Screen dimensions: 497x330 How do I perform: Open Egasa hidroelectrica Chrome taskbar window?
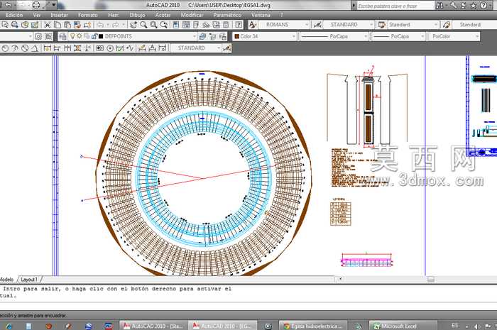pos(313,326)
